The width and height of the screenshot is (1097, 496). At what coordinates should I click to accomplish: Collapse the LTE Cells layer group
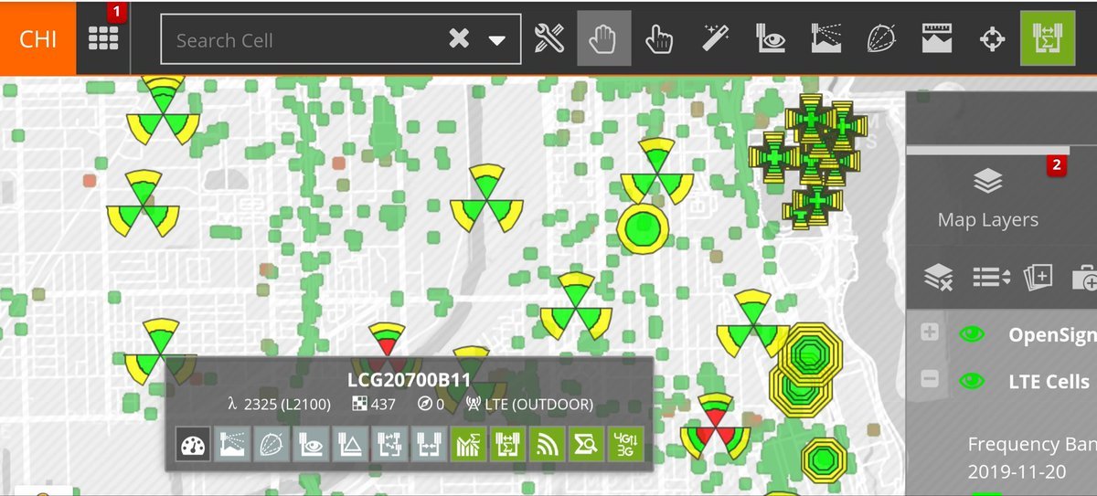click(930, 379)
